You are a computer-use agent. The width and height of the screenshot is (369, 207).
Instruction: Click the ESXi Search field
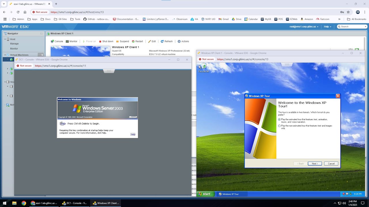pos(352,27)
